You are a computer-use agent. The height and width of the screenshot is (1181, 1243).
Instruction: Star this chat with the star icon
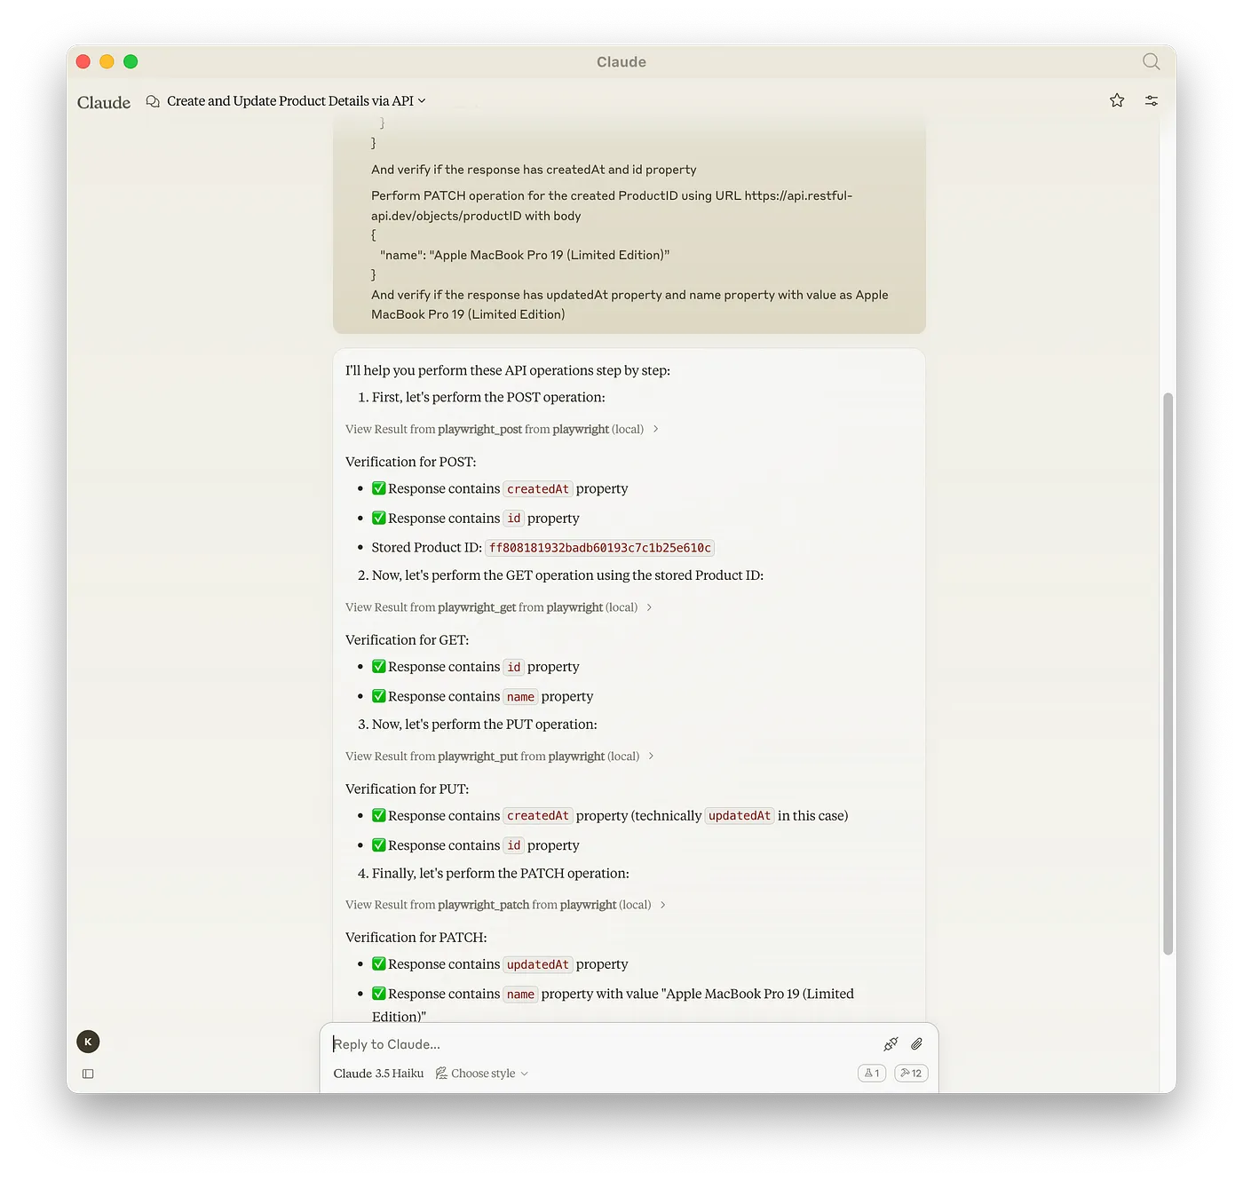[x=1117, y=100]
